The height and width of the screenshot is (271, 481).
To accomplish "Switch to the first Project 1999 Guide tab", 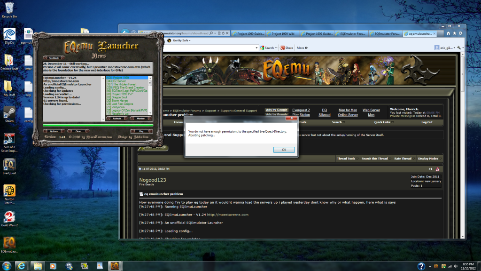I will 248,34.
